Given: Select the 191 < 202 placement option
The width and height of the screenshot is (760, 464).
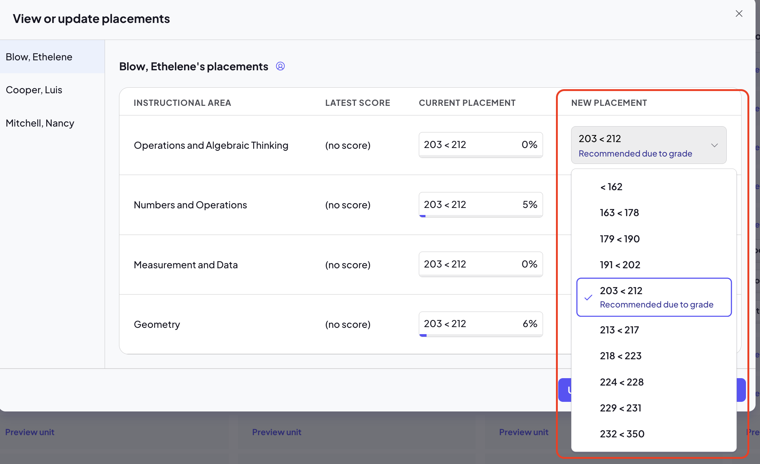Looking at the screenshot, I should tap(654, 265).
